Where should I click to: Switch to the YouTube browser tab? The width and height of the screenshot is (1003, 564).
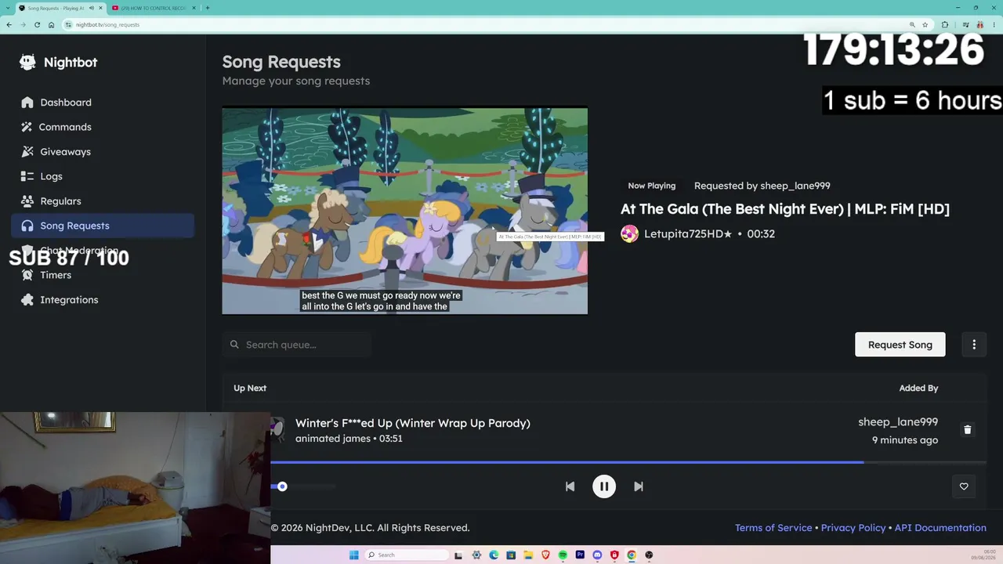click(x=154, y=8)
